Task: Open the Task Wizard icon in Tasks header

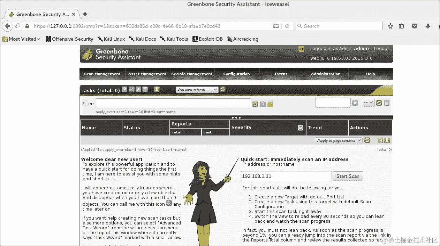Action: tap(132, 90)
